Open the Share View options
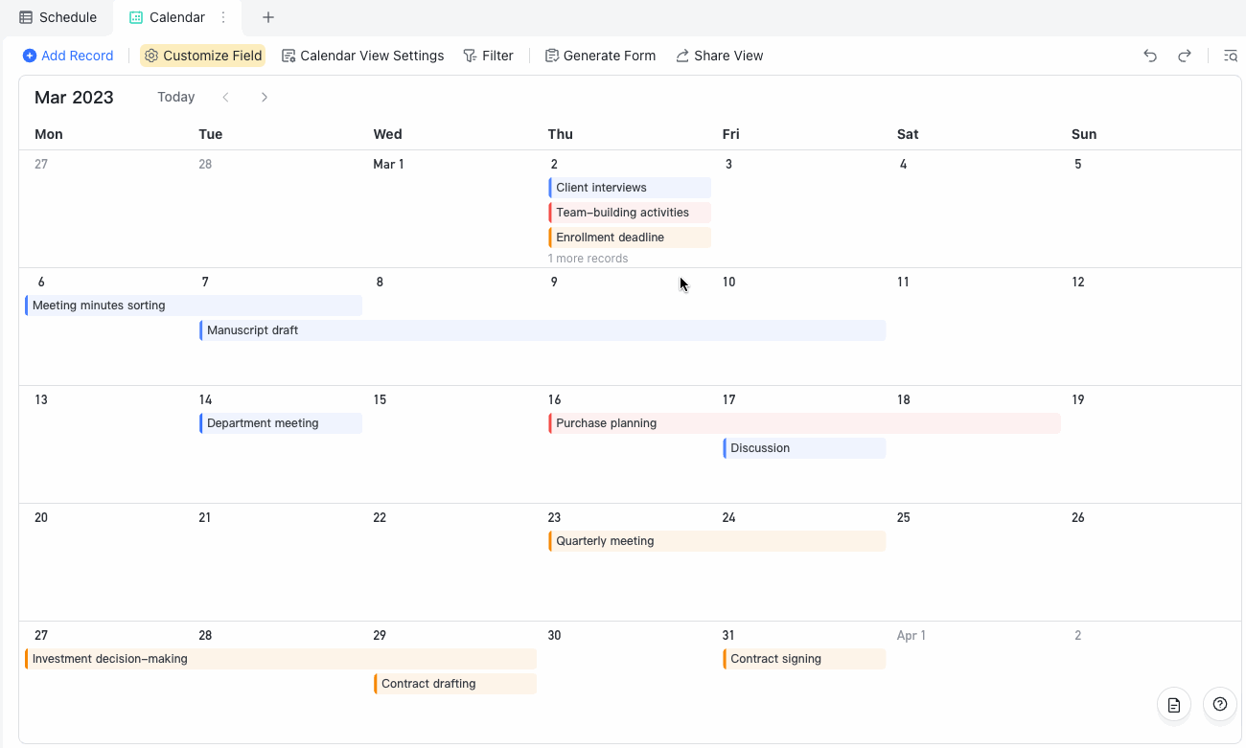Image resolution: width=1246 pixels, height=748 pixels. coord(719,56)
